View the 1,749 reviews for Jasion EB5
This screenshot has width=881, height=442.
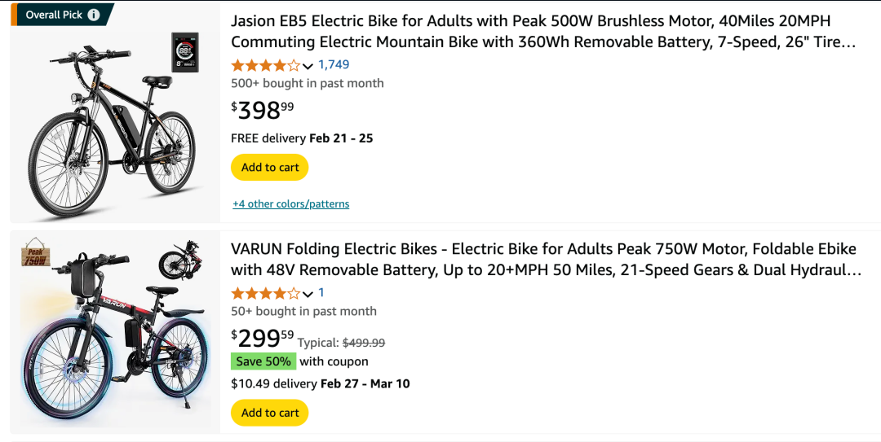[334, 65]
